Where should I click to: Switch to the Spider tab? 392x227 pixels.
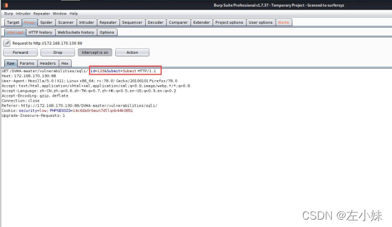(47, 23)
